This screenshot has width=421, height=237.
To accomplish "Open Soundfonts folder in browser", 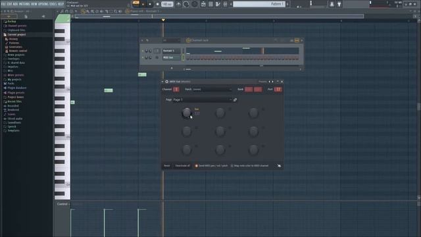I will [14, 123].
